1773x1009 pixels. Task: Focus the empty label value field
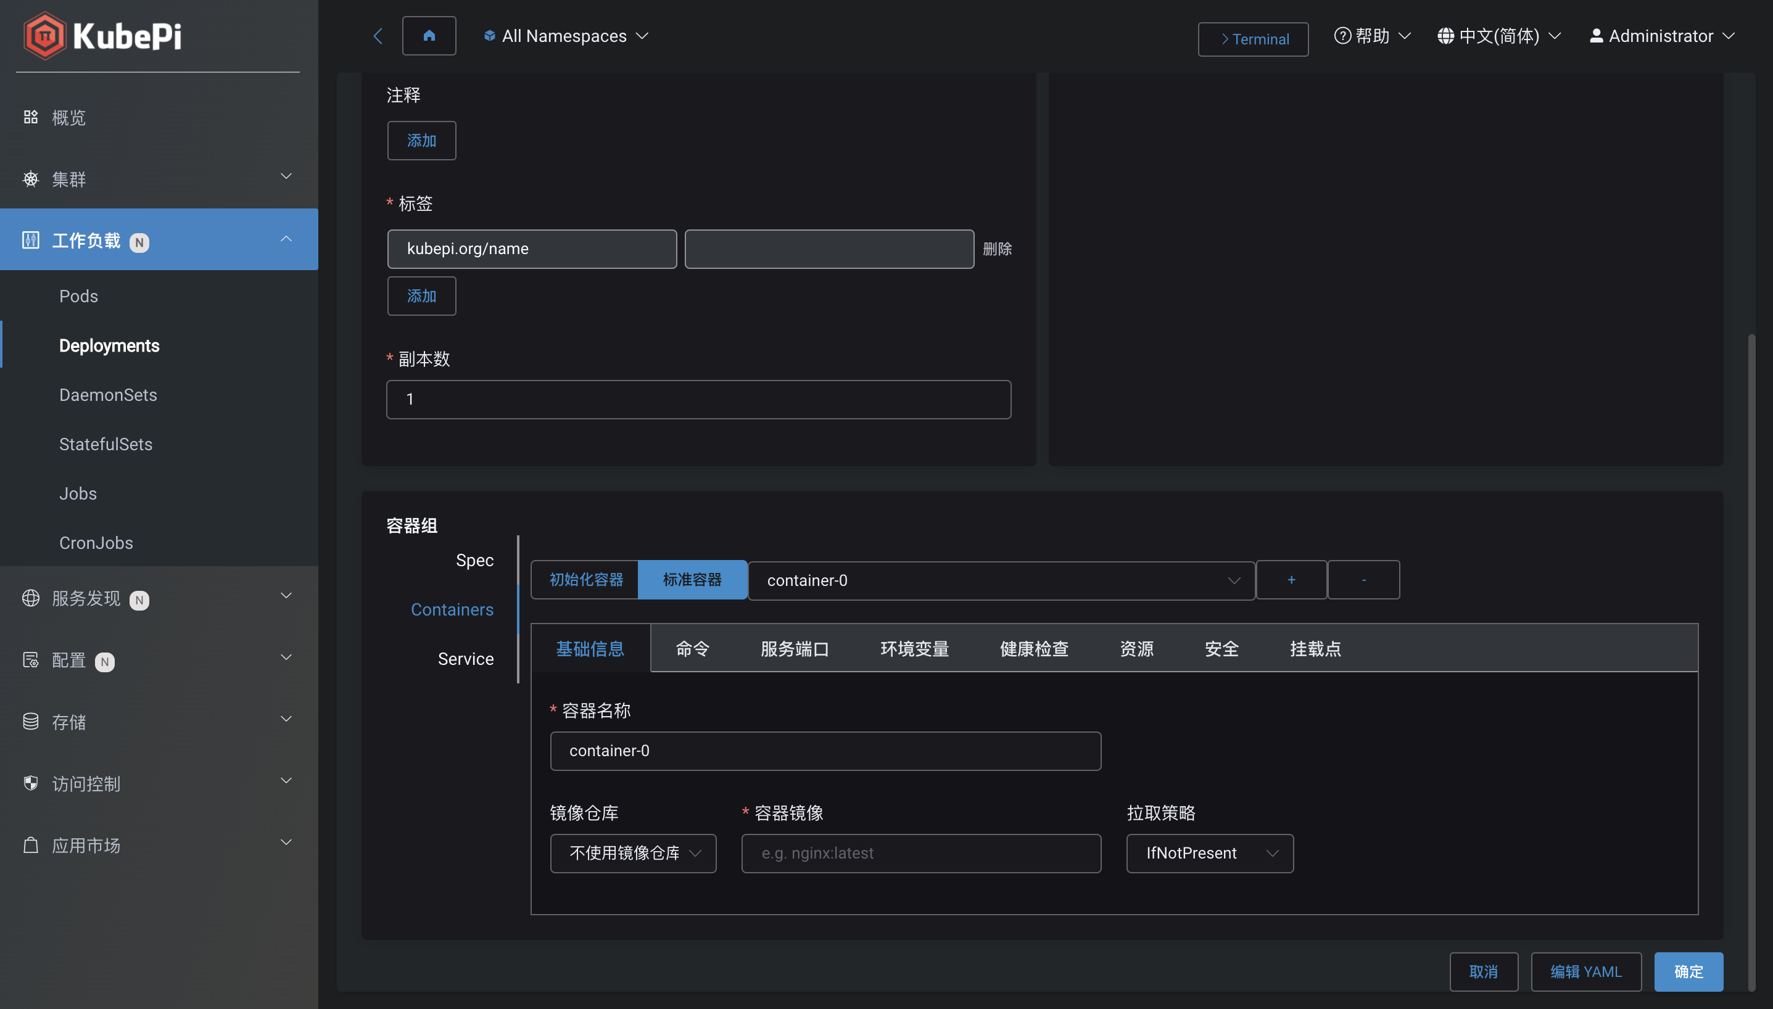pyautogui.click(x=829, y=249)
